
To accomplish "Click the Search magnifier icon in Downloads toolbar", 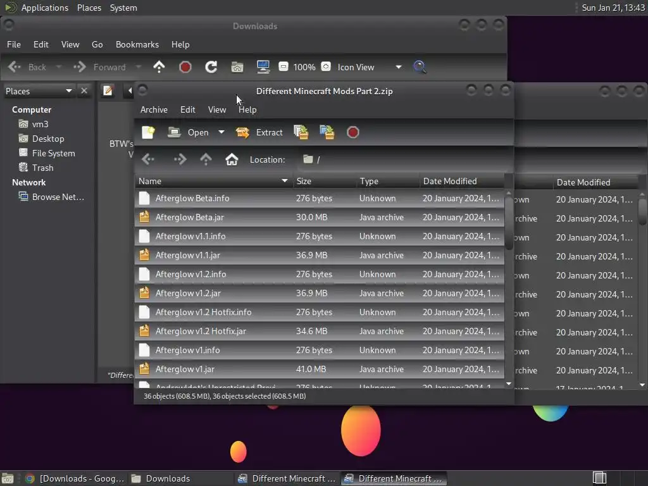I will pyautogui.click(x=420, y=67).
